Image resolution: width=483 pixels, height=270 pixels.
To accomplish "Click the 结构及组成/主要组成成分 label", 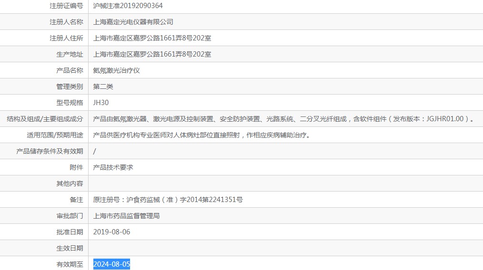I will (x=45, y=119).
